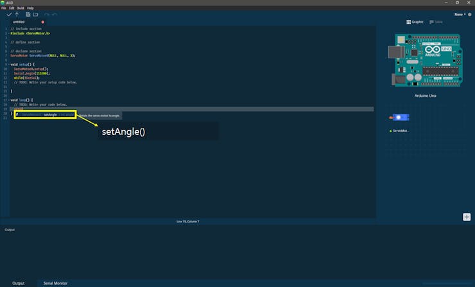Open the Edit menu
The height and width of the screenshot is (287, 475).
tap(12, 8)
